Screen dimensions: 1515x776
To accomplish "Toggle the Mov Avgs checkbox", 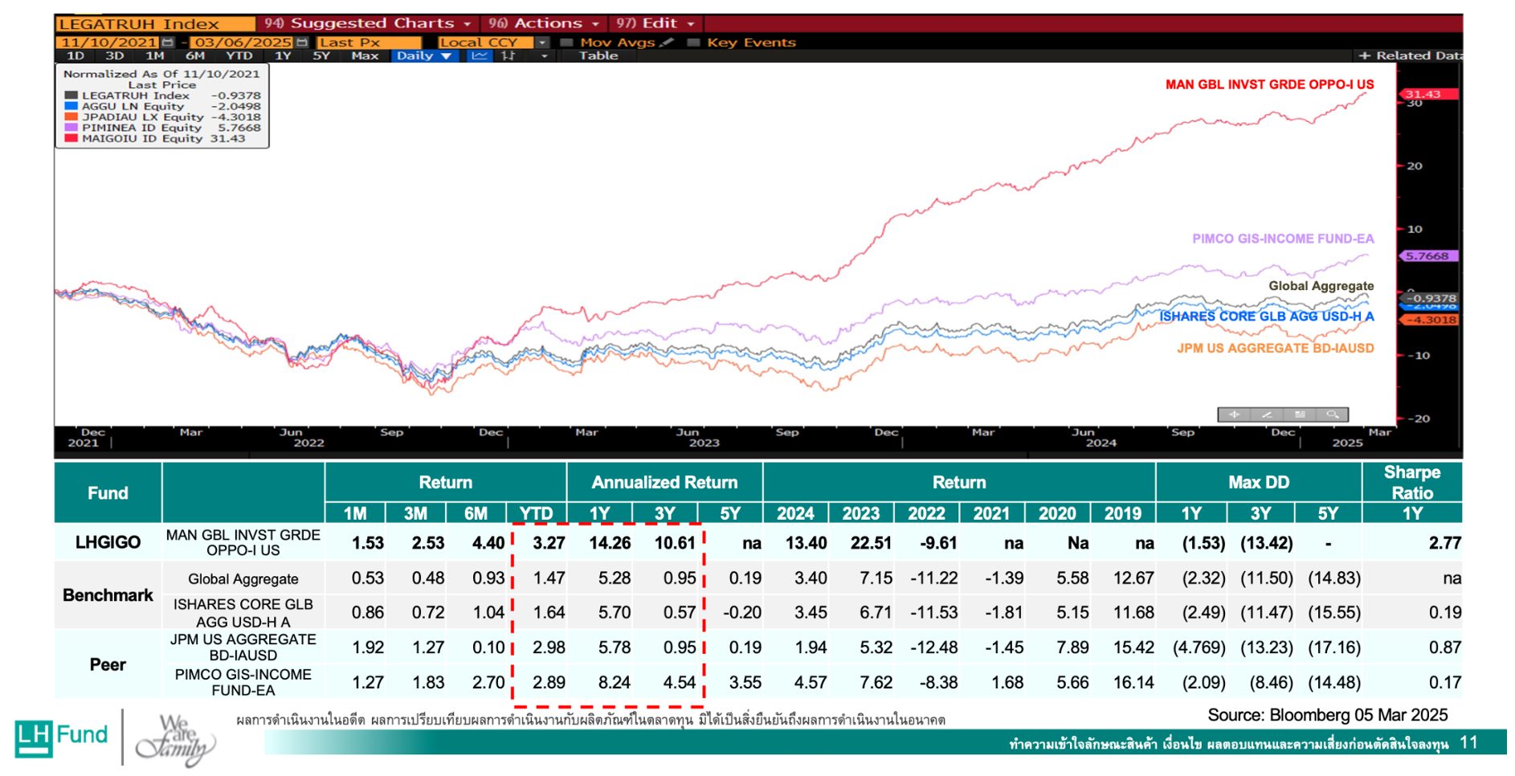I will (566, 43).
